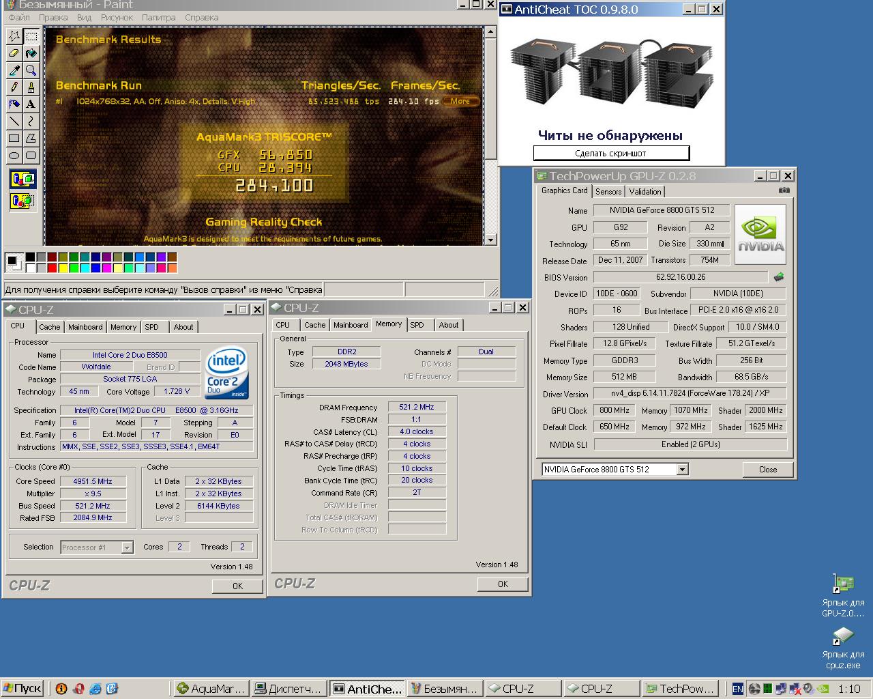Open the Правка menu in Paint
Viewport: 873px width, 699px height.
pyautogui.click(x=53, y=18)
